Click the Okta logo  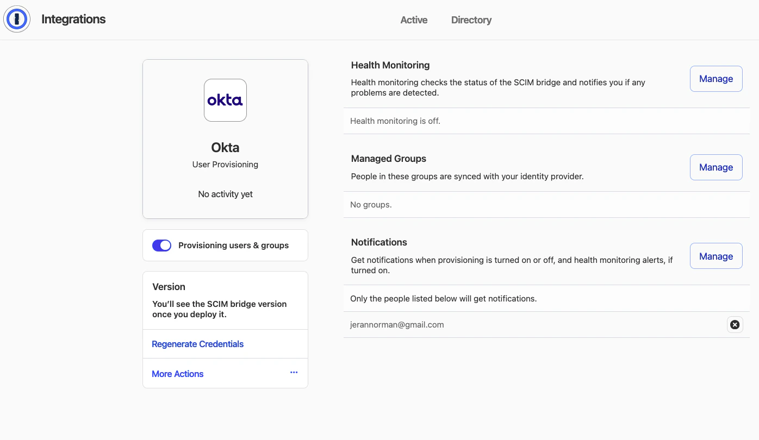click(x=225, y=100)
